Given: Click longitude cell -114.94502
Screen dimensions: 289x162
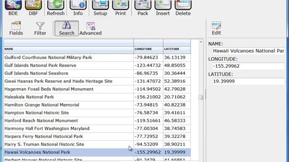Looking at the screenshot, I should (149, 89).
